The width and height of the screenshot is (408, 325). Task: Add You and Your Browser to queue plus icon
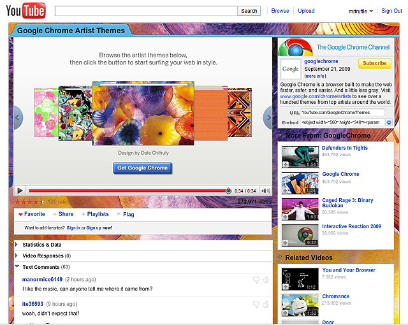pyautogui.click(x=286, y=287)
